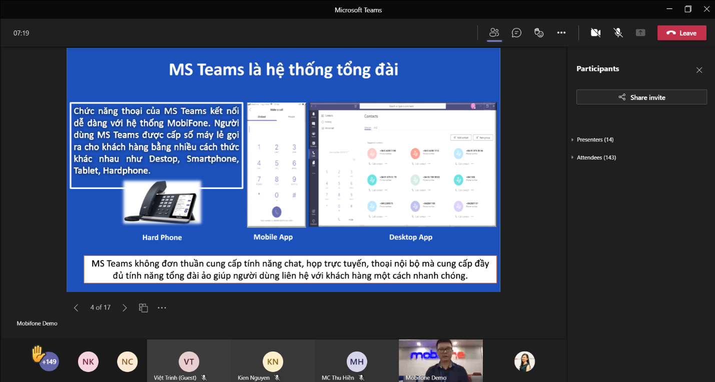The width and height of the screenshot is (715, 382).
Task: Click the Desktop App screenshot on slide
Action: [x=403, y=164]
